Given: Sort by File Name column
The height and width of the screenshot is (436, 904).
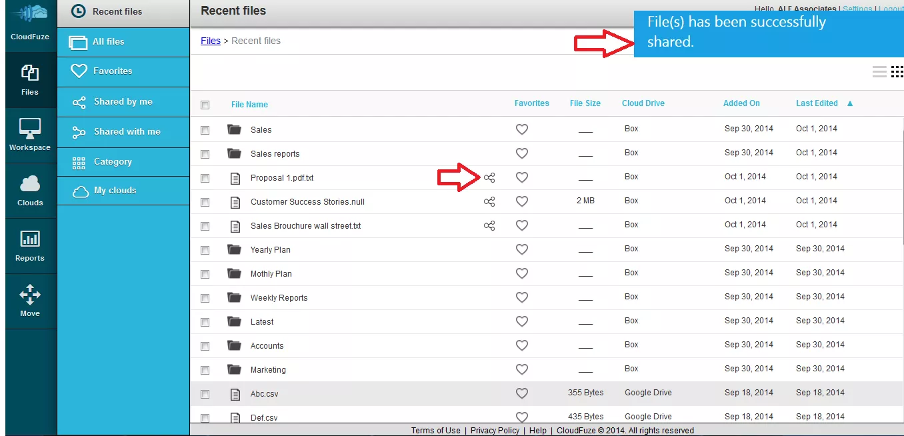Looking at the screenshot, I should (249, 105).
